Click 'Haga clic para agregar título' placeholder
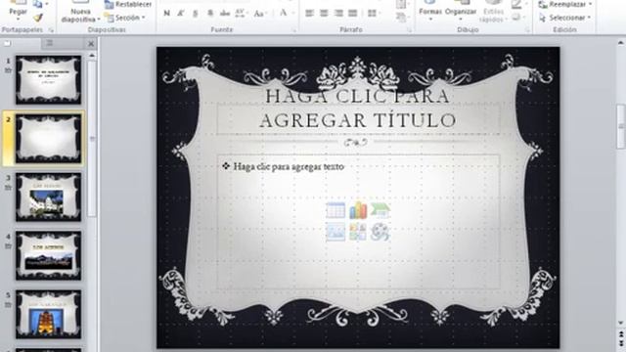This screenshot has width=626, height=352. pos(358,109)
